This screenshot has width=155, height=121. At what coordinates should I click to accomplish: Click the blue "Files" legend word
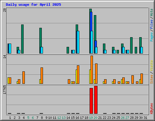coord(151,24)
